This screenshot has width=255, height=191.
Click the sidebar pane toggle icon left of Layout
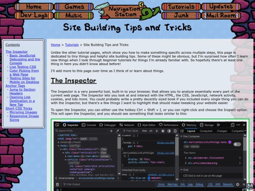[x=182, y=131]
